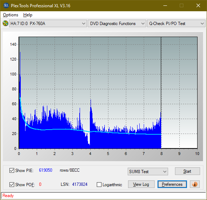Uncheck the Show POF checkbox
The height and width of the screenshot is (200, 207).
point(12,185)
